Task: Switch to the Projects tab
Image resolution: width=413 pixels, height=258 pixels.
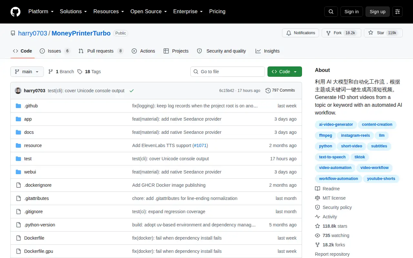Action: point(176,51)
